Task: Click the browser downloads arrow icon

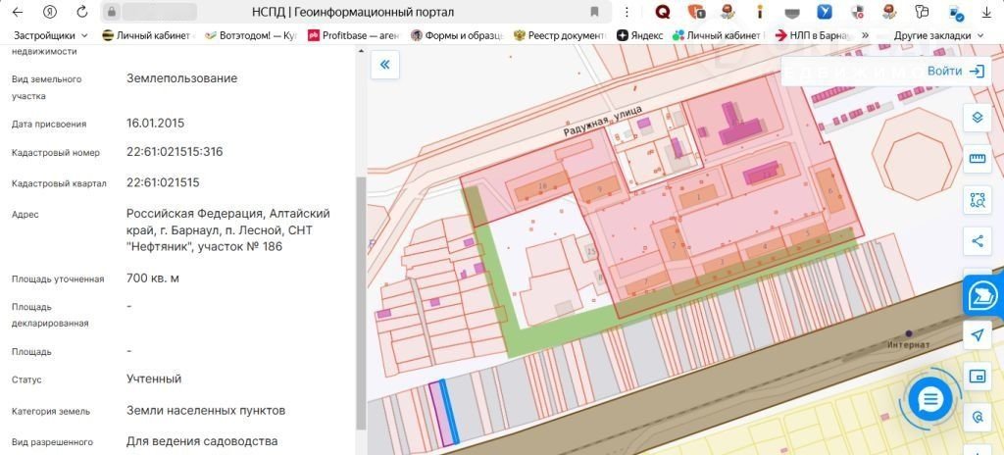Action: [984, 12]
